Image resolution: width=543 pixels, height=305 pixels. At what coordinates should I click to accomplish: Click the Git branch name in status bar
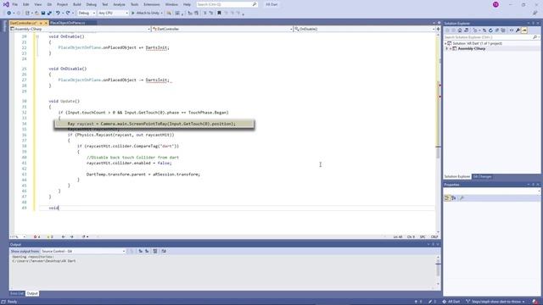495,302
